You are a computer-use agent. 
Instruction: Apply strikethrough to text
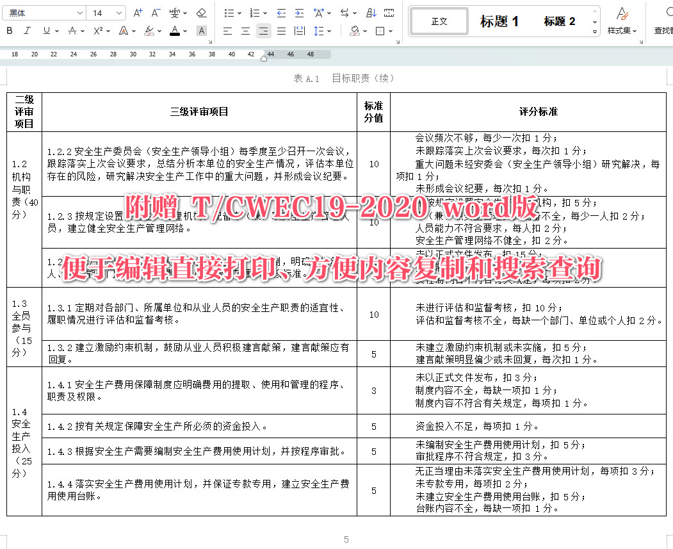point(72,31)
